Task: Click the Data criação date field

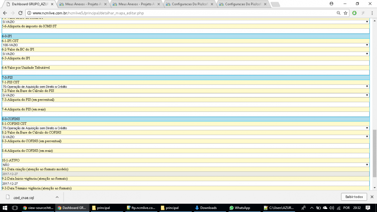Action: tap(185, 174)
